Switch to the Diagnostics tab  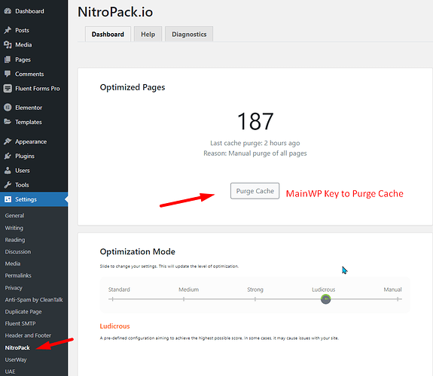[x=189, y=34]
